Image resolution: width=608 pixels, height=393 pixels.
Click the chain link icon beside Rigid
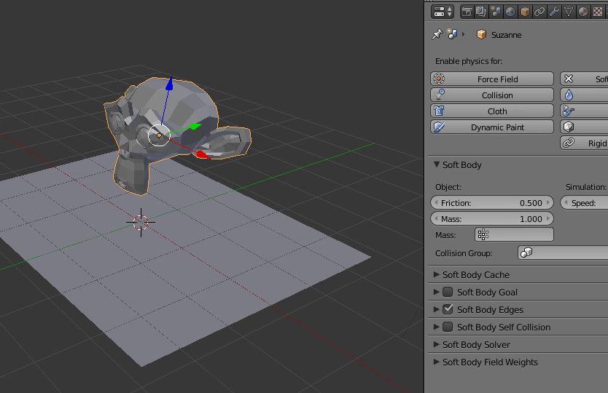(x=569, y=143)
